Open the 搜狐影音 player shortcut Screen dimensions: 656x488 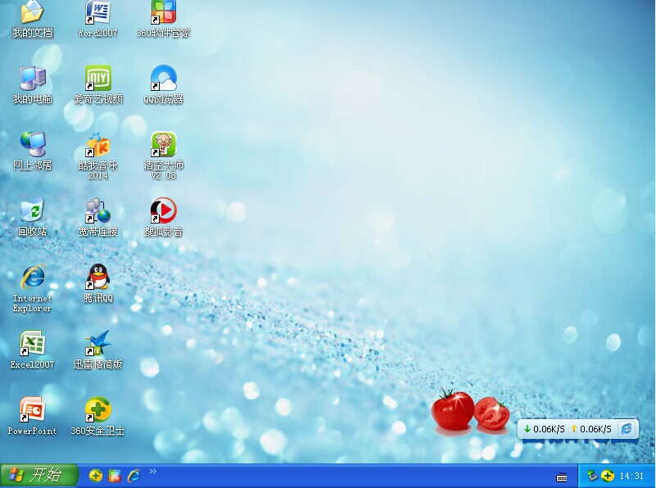tap(163, 212)
